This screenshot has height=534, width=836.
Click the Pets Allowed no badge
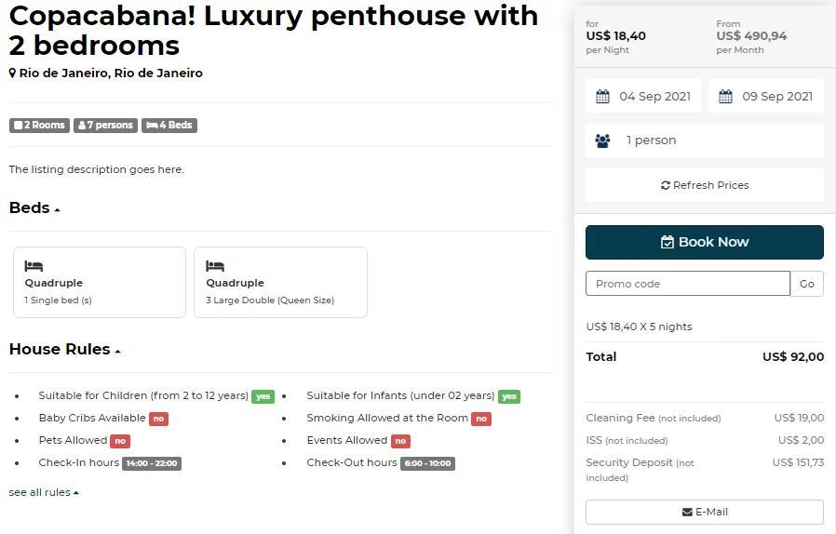click(x=120, y=441)
